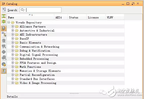Select the Basic Elements row
This screenshot has width=144, height=99.
(x=66, y=43)
